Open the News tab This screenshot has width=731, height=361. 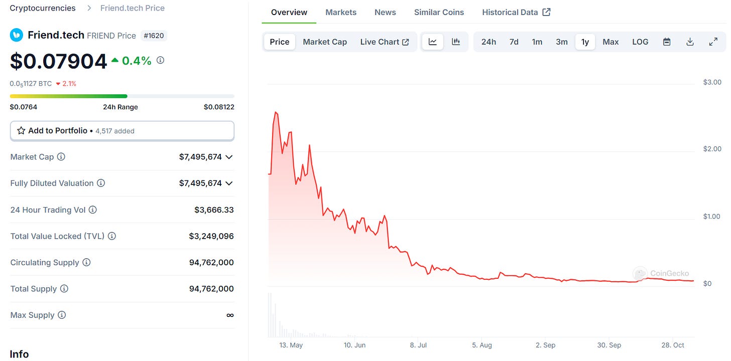click(385, 12)
